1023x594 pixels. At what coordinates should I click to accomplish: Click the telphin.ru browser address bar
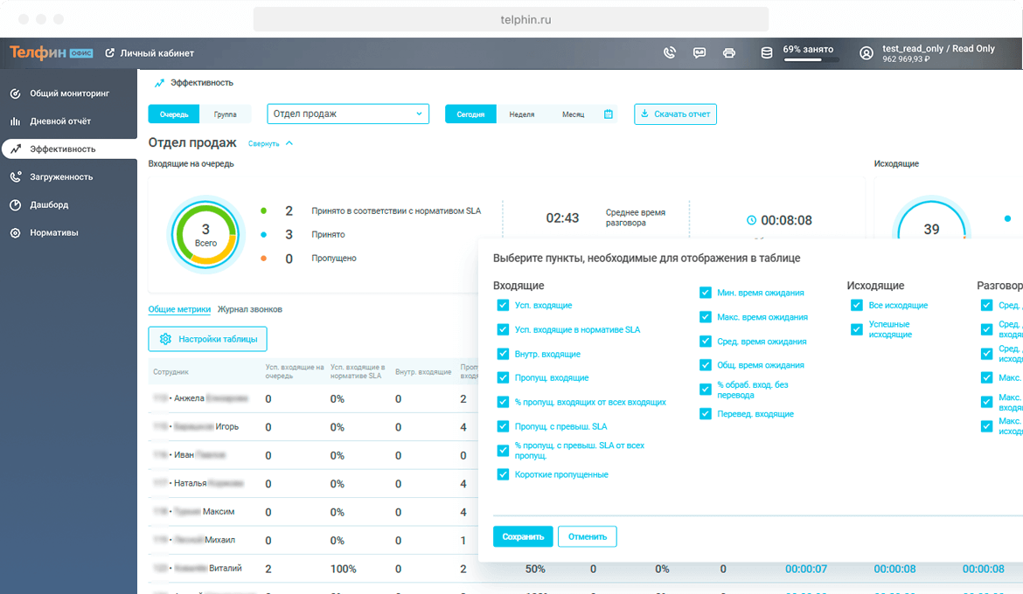pos(511,19)
